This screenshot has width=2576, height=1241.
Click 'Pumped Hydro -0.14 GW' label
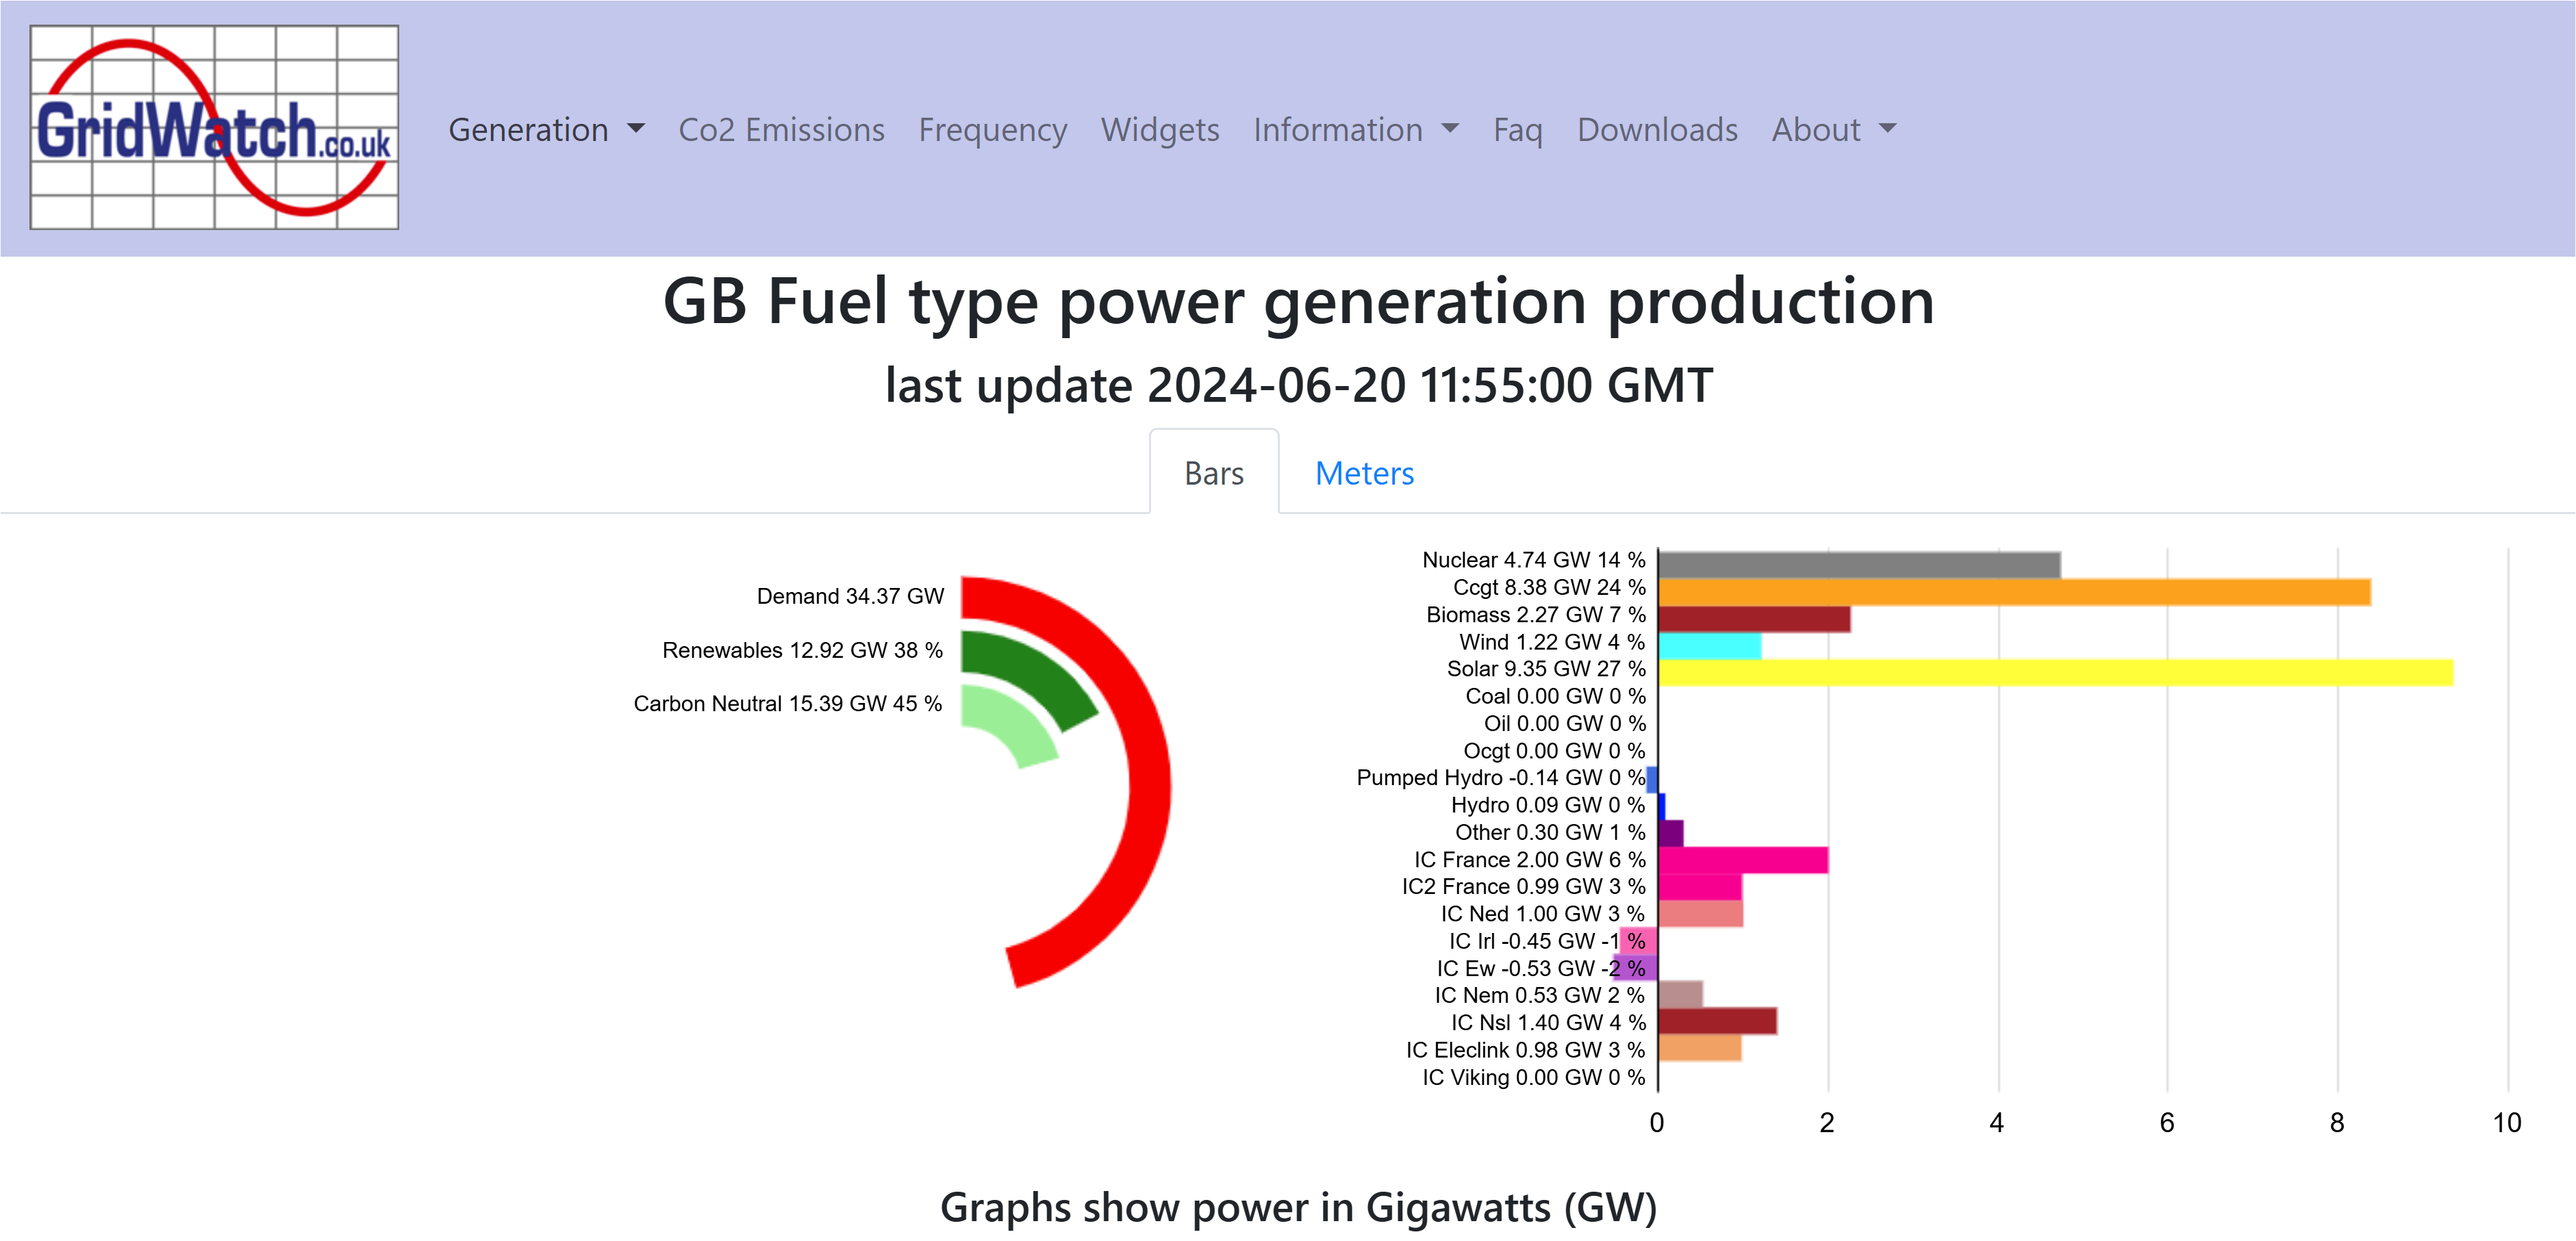click(1479, 778)
